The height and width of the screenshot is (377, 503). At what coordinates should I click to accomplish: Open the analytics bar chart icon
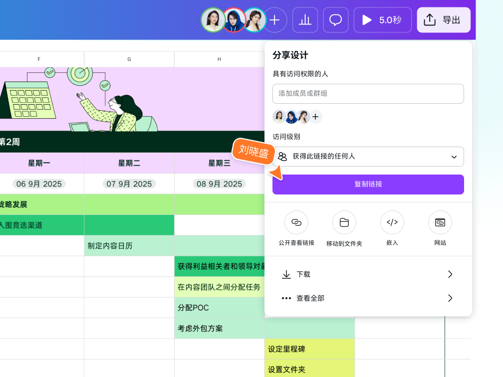305,20
